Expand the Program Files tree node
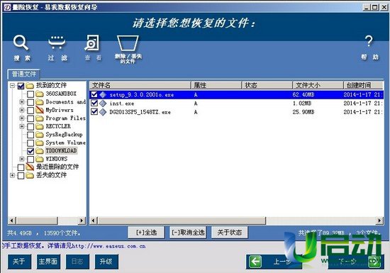Viewport: 390px width, 273px height. 22,118
